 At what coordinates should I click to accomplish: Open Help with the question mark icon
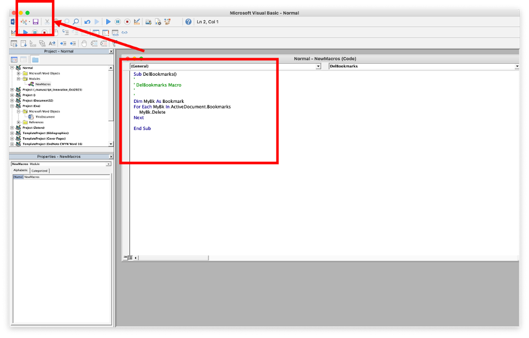coord(188,22)
